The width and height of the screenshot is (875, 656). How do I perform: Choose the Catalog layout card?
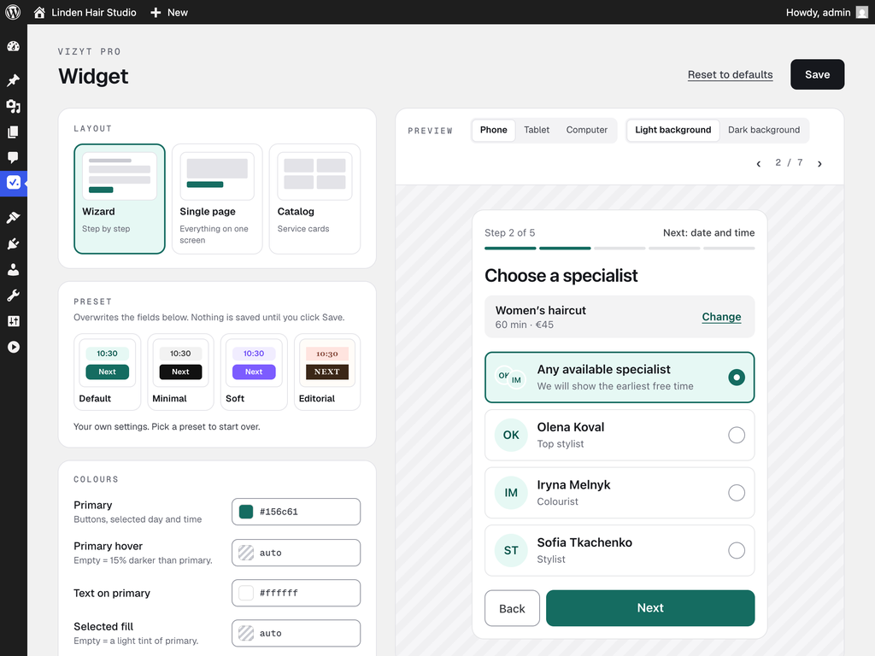tap(314, 199)
